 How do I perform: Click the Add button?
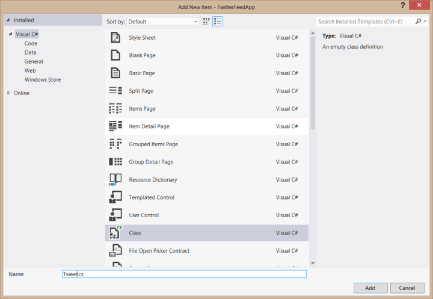coord(370,288)
